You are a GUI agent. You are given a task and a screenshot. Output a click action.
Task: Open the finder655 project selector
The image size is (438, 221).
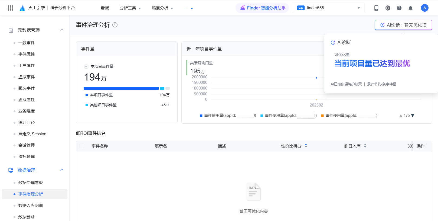tap(328, 8)
